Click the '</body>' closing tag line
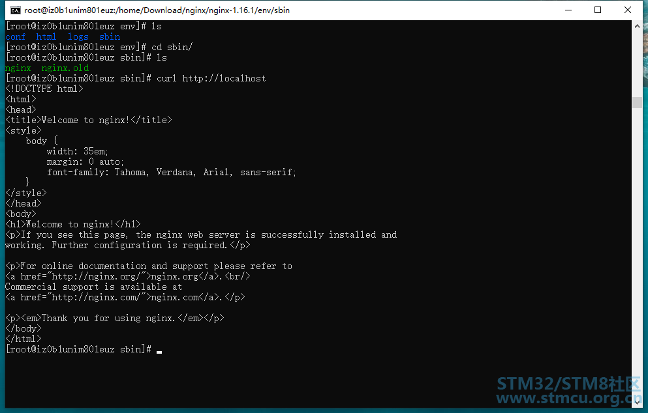Viewport: 648px width, 413px height. [x=23, y=328]
